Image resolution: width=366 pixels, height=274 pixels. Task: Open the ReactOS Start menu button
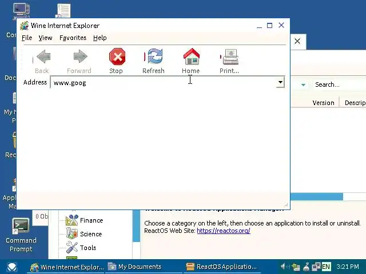[x=11, y=267]
